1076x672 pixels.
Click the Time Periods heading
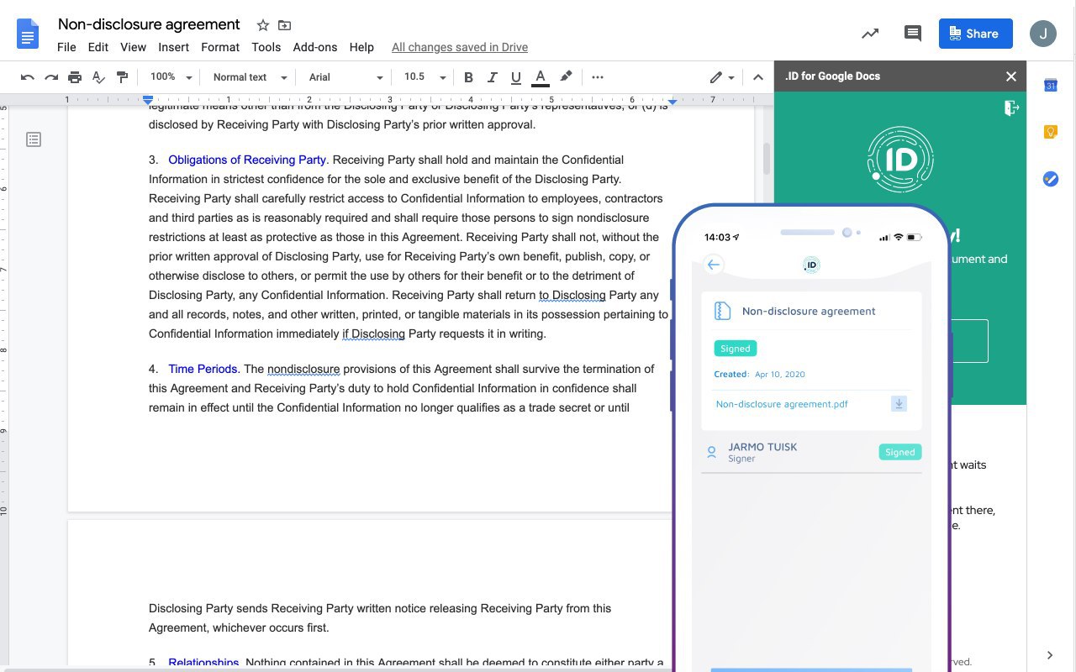tap(203, 369)
